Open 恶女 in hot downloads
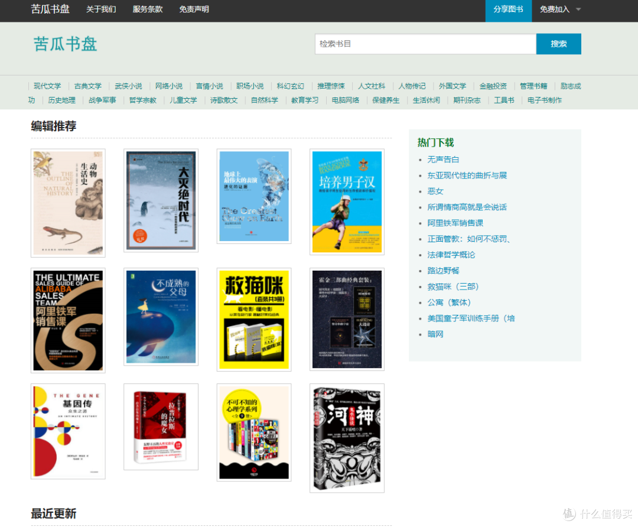The height and width of the screenshot is (527, 638). point(435,191)
